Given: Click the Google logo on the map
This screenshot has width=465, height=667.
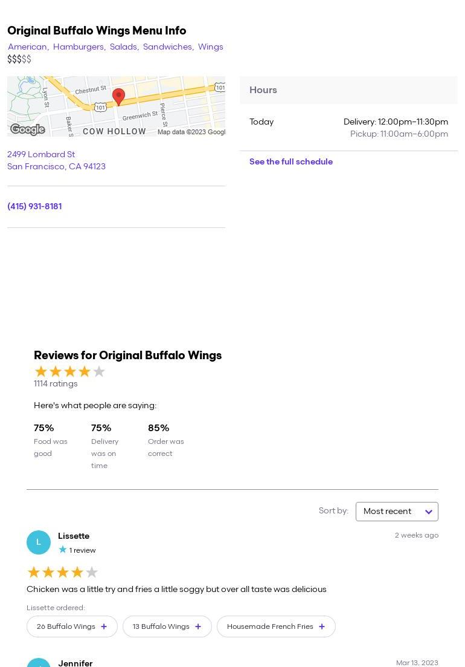Looking at the screenshot, I should pyautogui.click(x=28, y=129).
